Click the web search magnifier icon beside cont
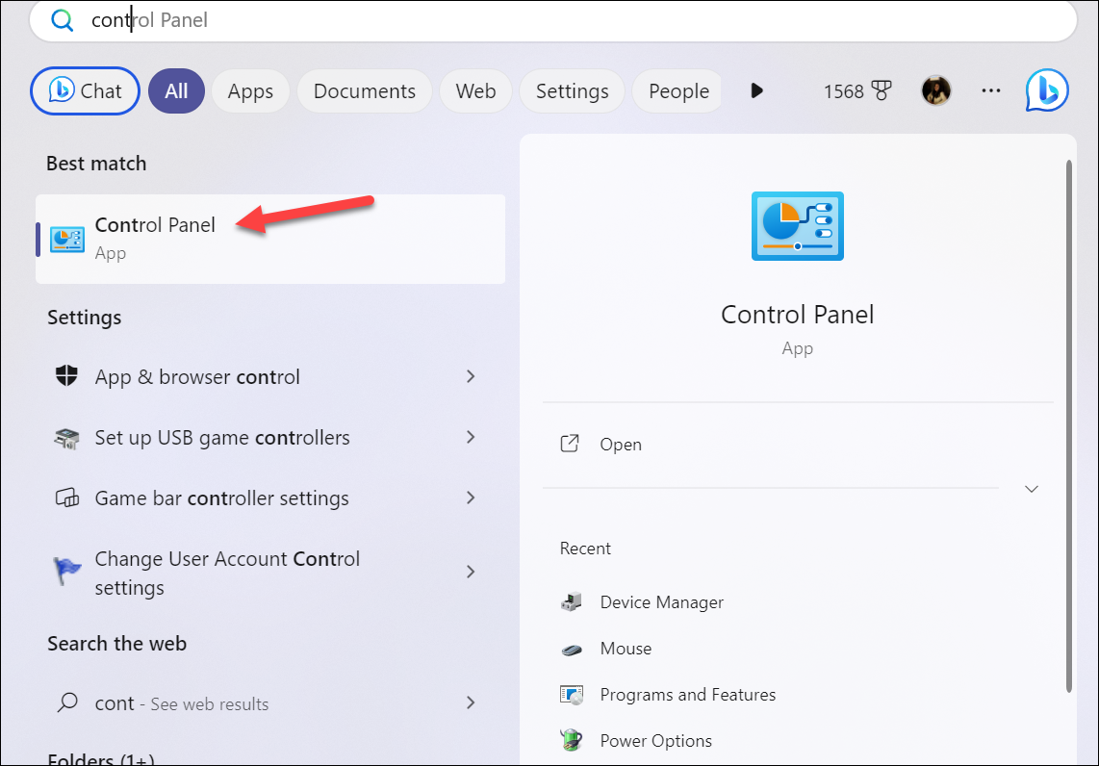Image resolution: width=1099 pixels, height=766 pixels. (67, 702)
